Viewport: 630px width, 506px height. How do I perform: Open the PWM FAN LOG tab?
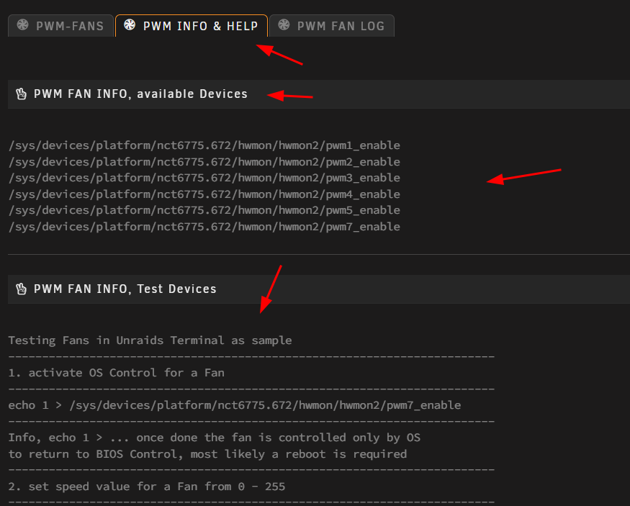coord(332,26)
